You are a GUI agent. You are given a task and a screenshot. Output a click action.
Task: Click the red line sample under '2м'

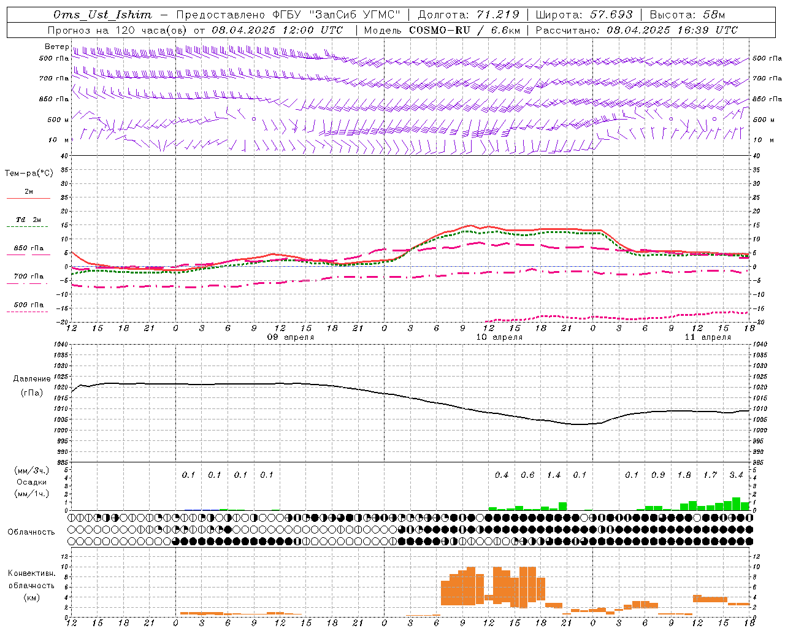29,199
